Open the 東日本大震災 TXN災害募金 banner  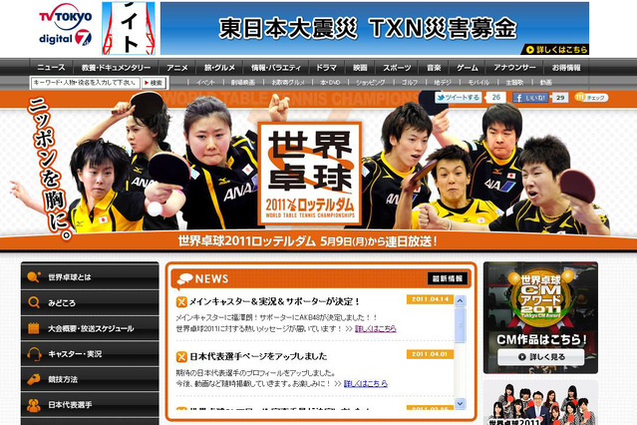pyautogui.click(x=374, y=28)
